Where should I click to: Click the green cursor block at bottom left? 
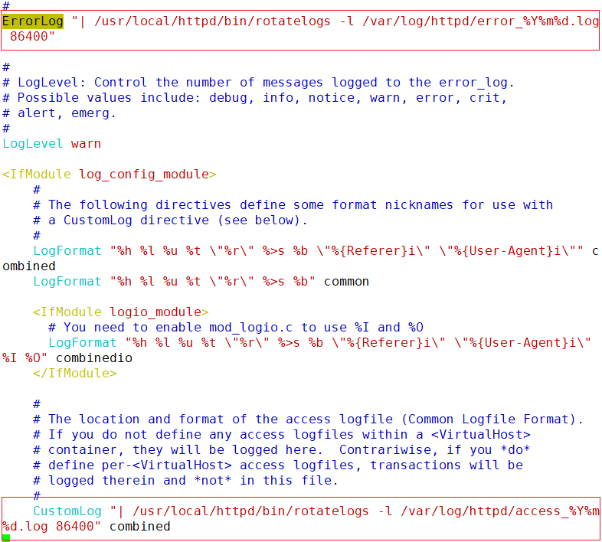(x=6, y=538)
